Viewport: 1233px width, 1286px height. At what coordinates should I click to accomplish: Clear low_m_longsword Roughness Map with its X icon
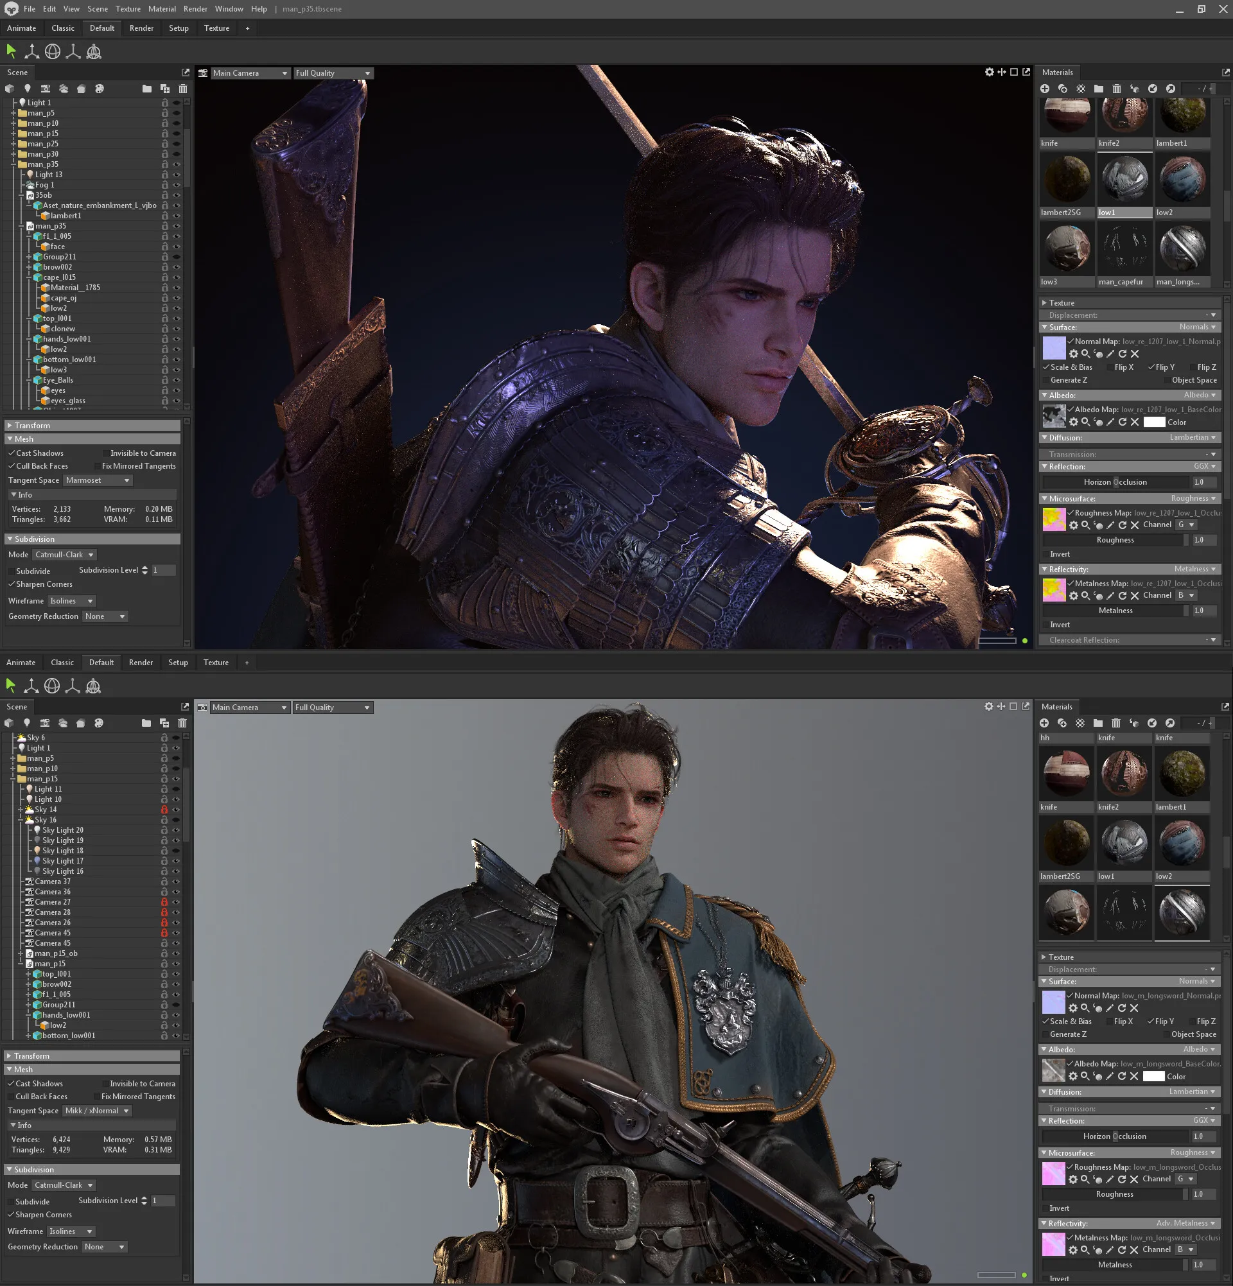[x=1133, y=1179]
